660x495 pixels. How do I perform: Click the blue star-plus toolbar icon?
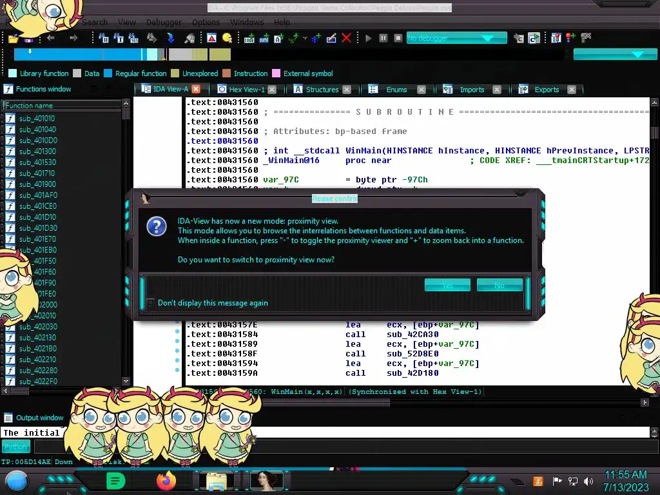tap(316, 38)
